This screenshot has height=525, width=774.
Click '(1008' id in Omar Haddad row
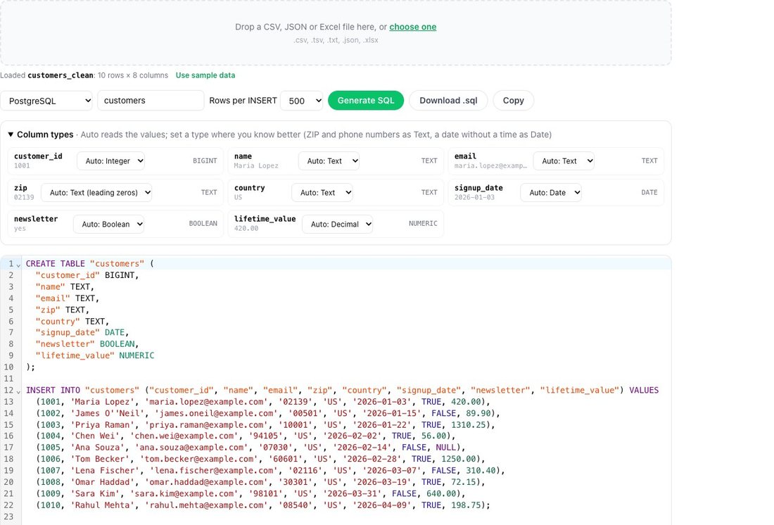click(49, 482)
